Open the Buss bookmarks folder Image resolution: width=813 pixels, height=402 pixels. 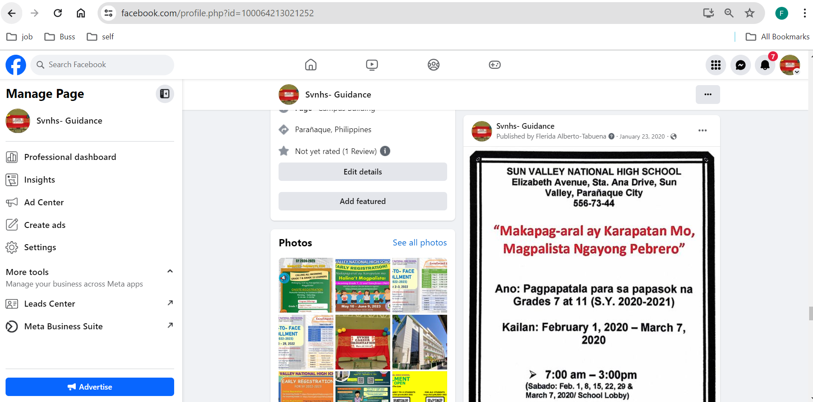pyautogui.click(x=60, y=37)
